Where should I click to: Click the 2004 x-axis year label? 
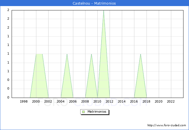pos(61,101)
